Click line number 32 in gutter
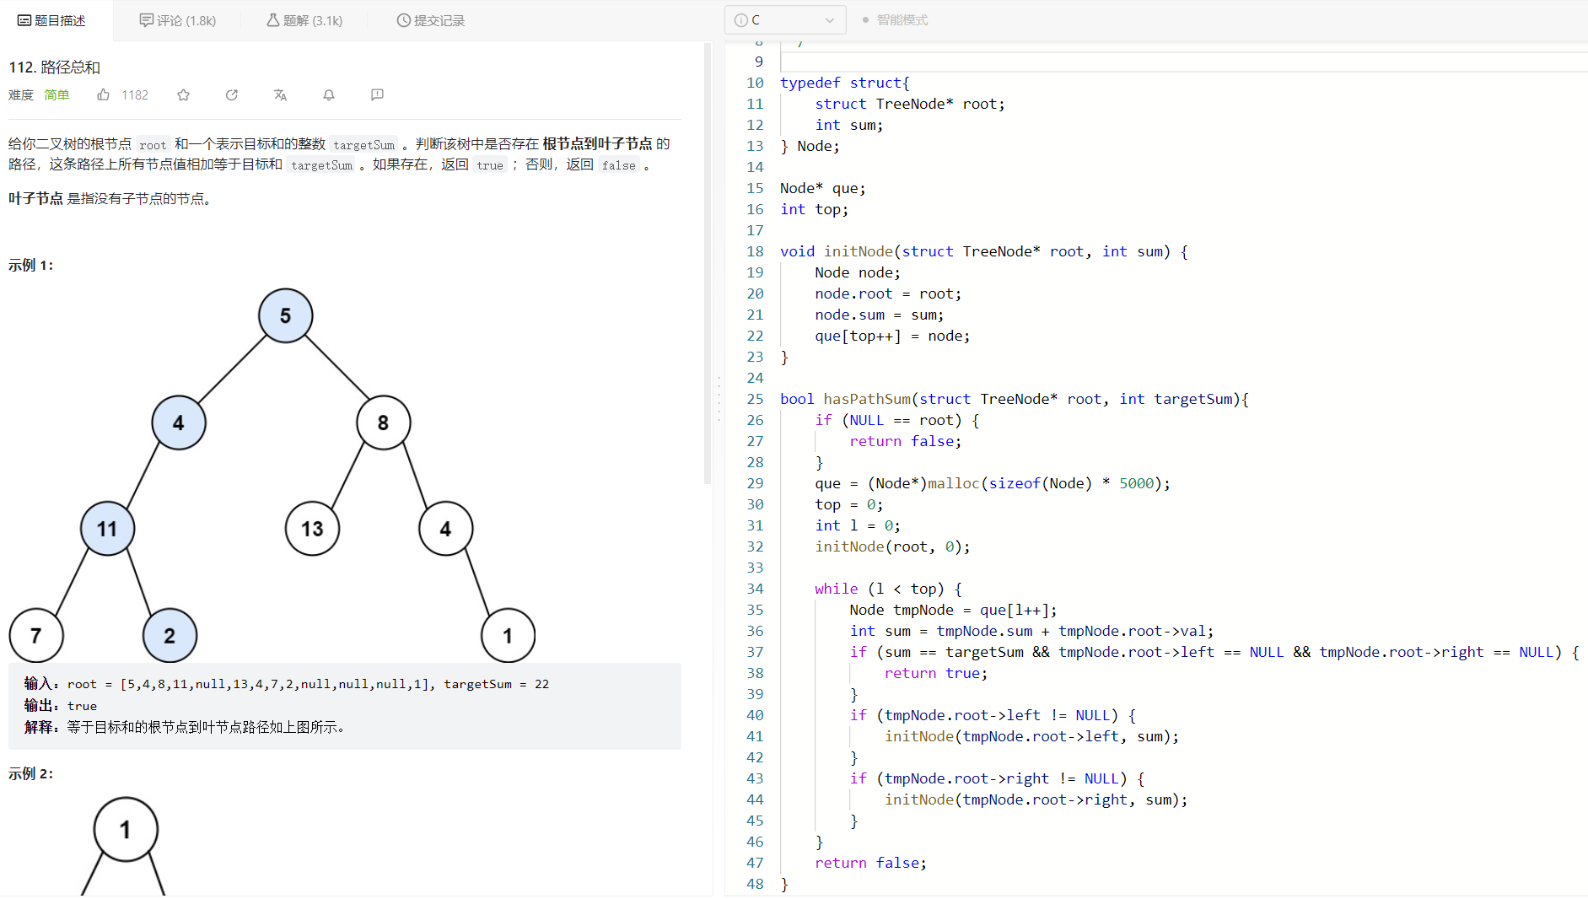Viewport: 1588px width, 899px height. pos(755,546)
